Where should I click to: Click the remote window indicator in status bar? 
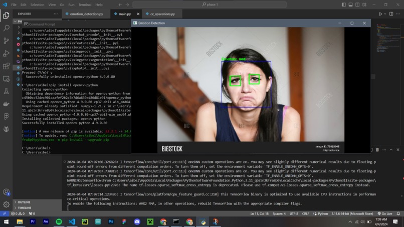pyautogui.click(x=5, y=213)
